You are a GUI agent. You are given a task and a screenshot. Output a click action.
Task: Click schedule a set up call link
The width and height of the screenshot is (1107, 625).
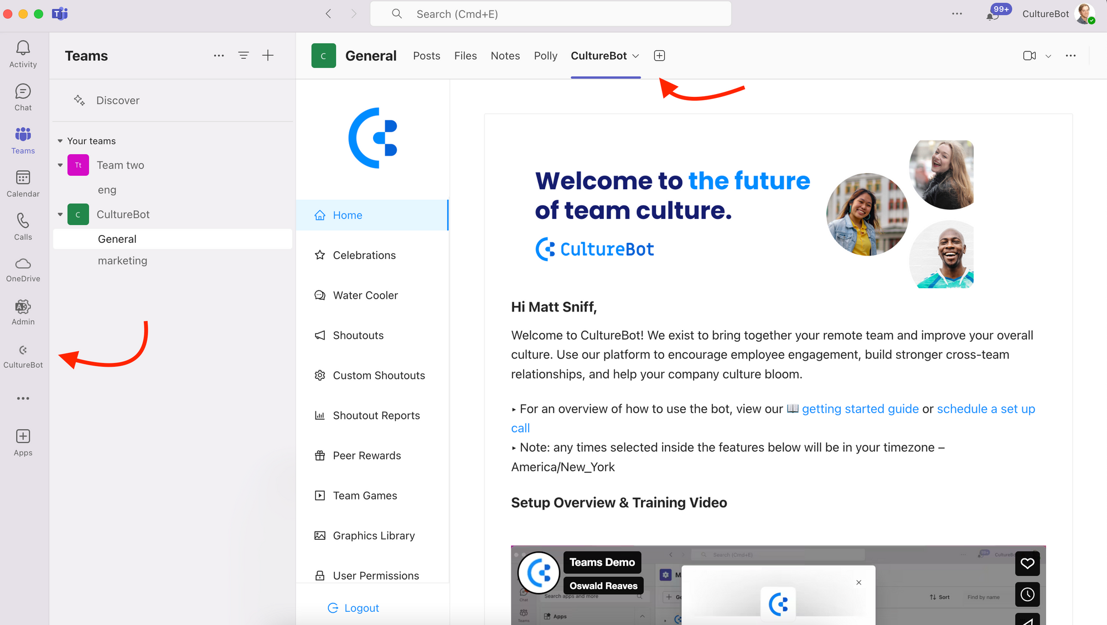tap(986, 409)
